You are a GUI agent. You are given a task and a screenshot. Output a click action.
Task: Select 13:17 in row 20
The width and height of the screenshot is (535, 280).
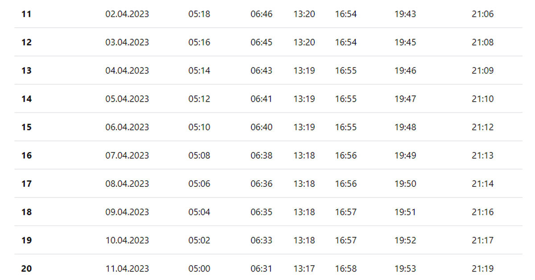pos(304,269)
